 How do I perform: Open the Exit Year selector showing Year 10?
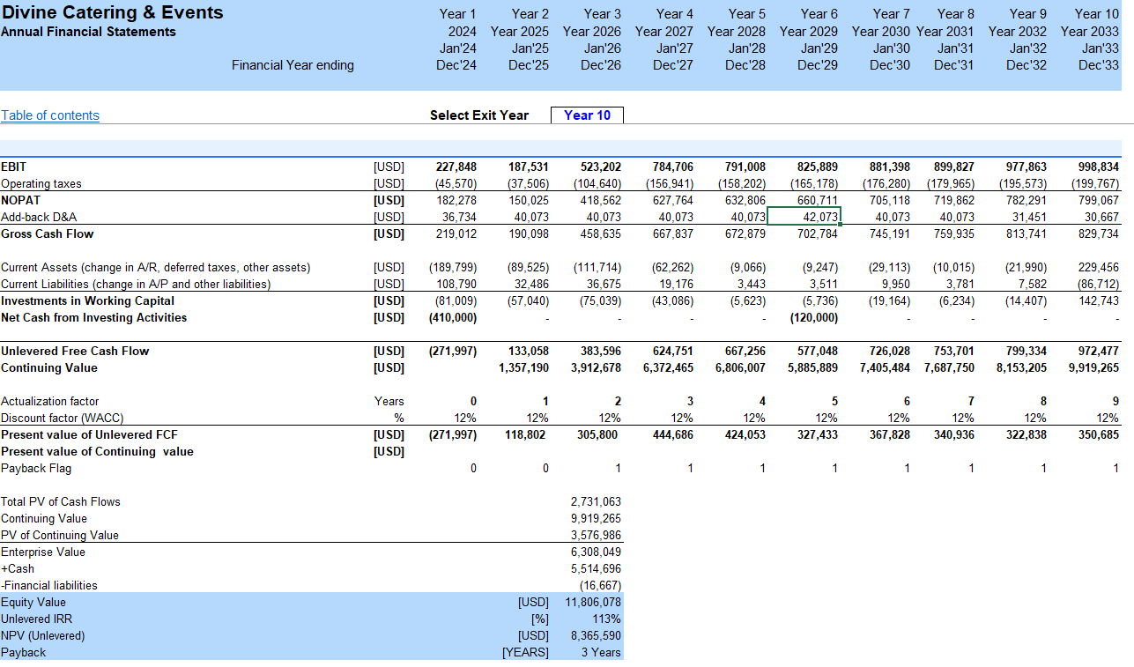(587, 115)
